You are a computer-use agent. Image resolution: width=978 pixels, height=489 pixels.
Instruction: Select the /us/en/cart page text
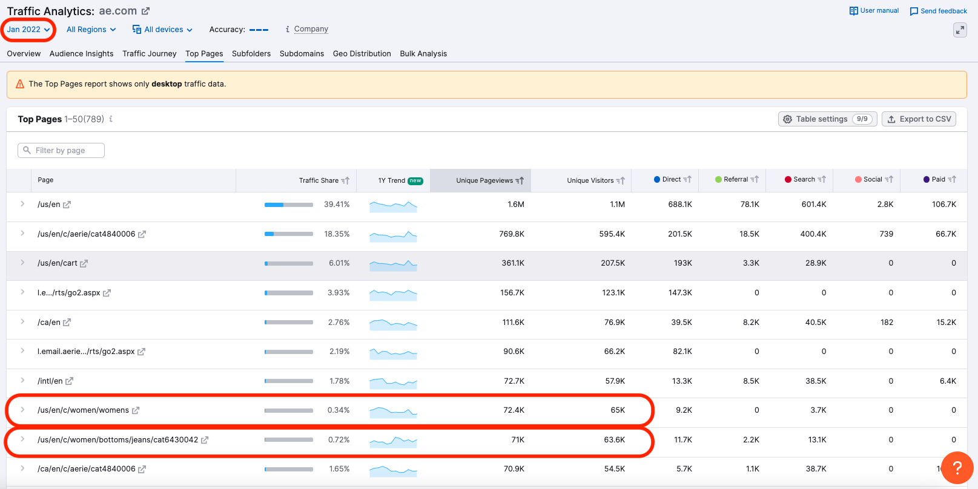coord(58,263)
